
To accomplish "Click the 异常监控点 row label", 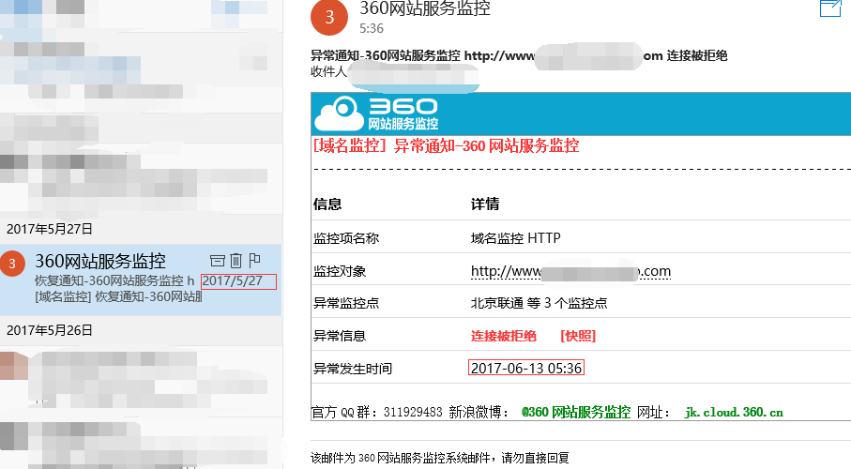I will point(346,303).
